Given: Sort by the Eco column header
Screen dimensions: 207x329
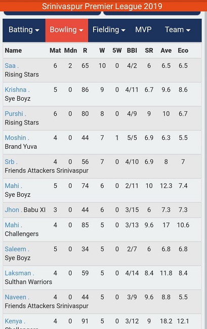Looking at the screenshot, I should 183,51.
